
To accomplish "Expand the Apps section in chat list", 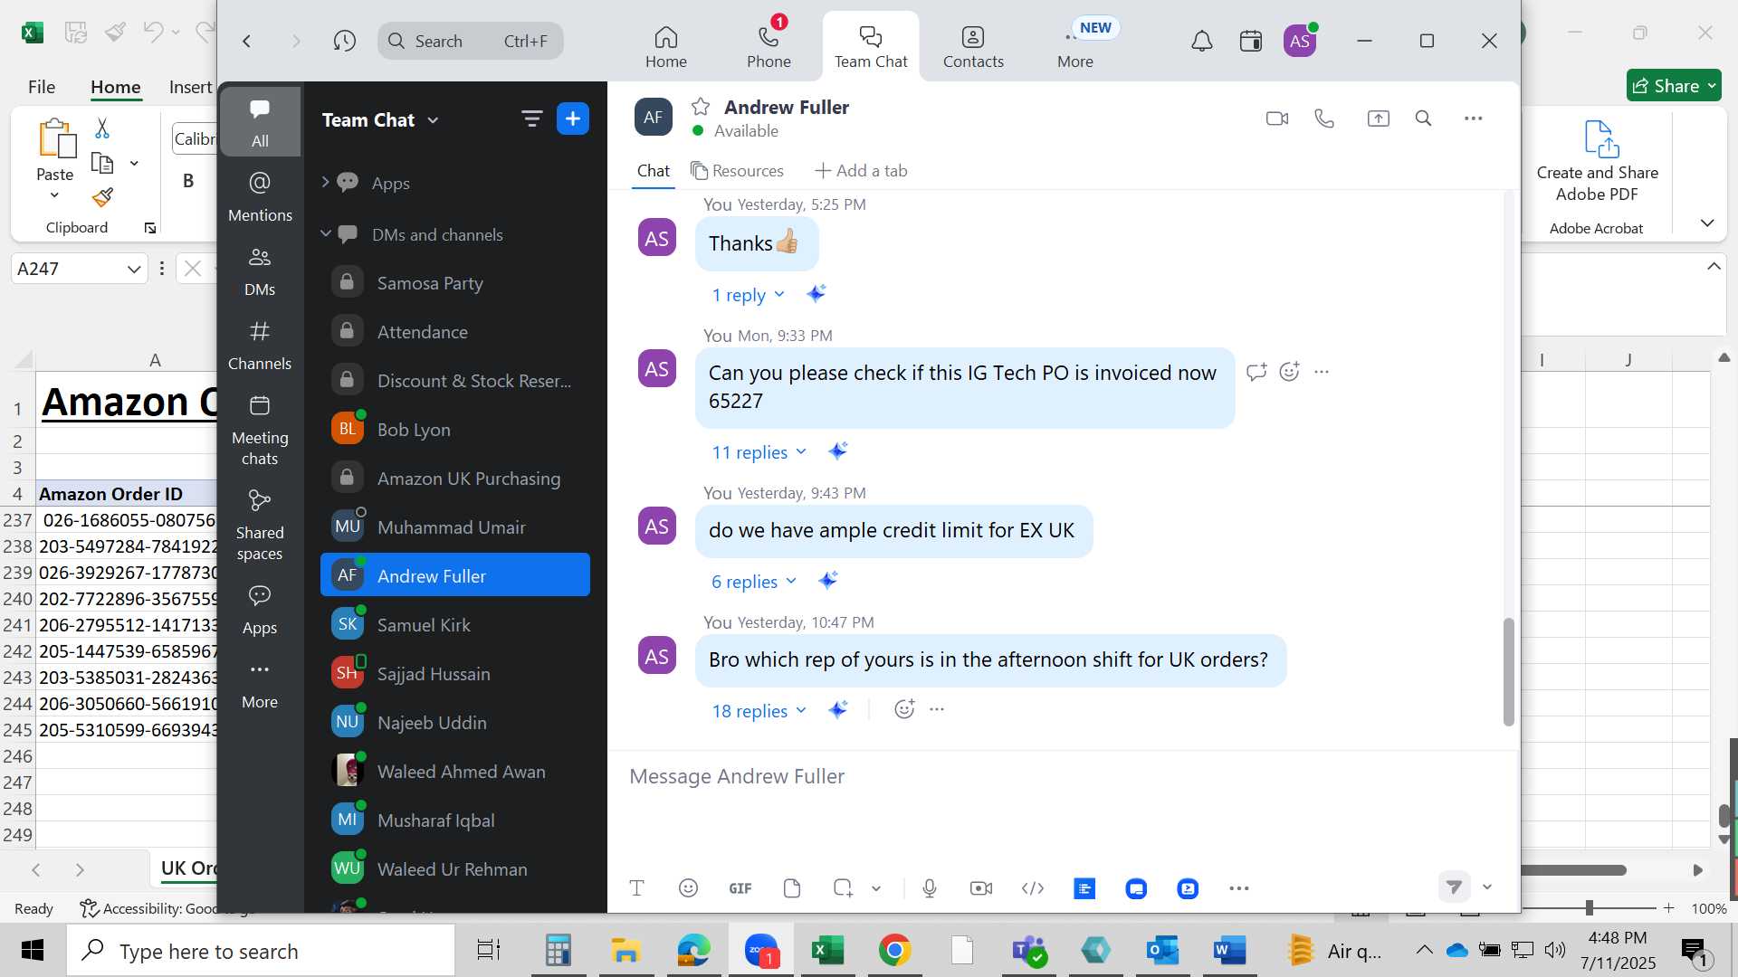I will point(325,183).
